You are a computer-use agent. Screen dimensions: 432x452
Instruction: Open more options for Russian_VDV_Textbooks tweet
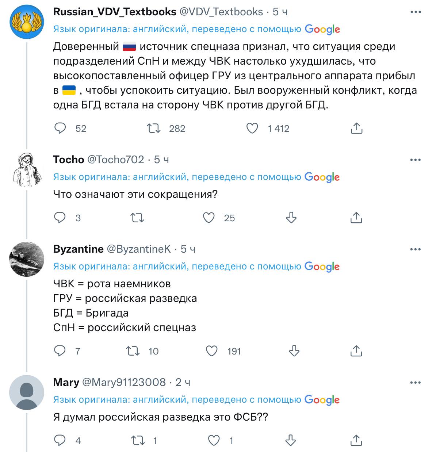tap(416, 12)
